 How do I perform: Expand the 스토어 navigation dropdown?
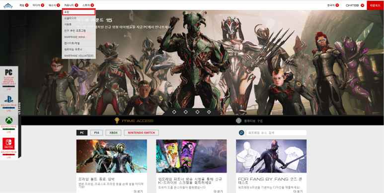[88, 5]
